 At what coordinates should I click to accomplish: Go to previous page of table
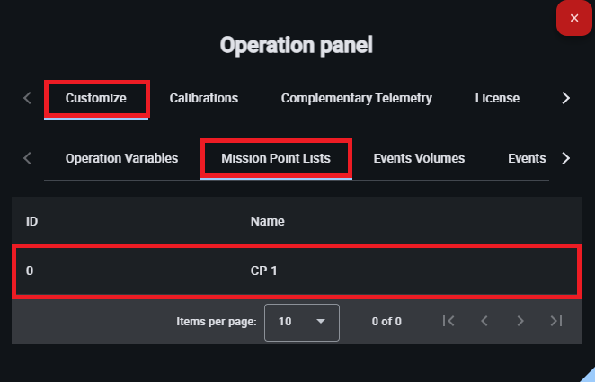point(484,321)
